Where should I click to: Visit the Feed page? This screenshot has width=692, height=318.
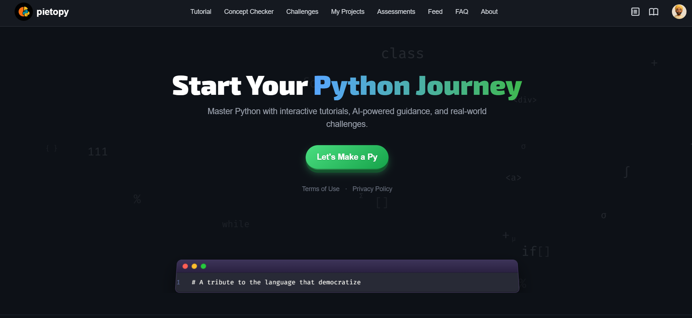(x=435, y=12)
